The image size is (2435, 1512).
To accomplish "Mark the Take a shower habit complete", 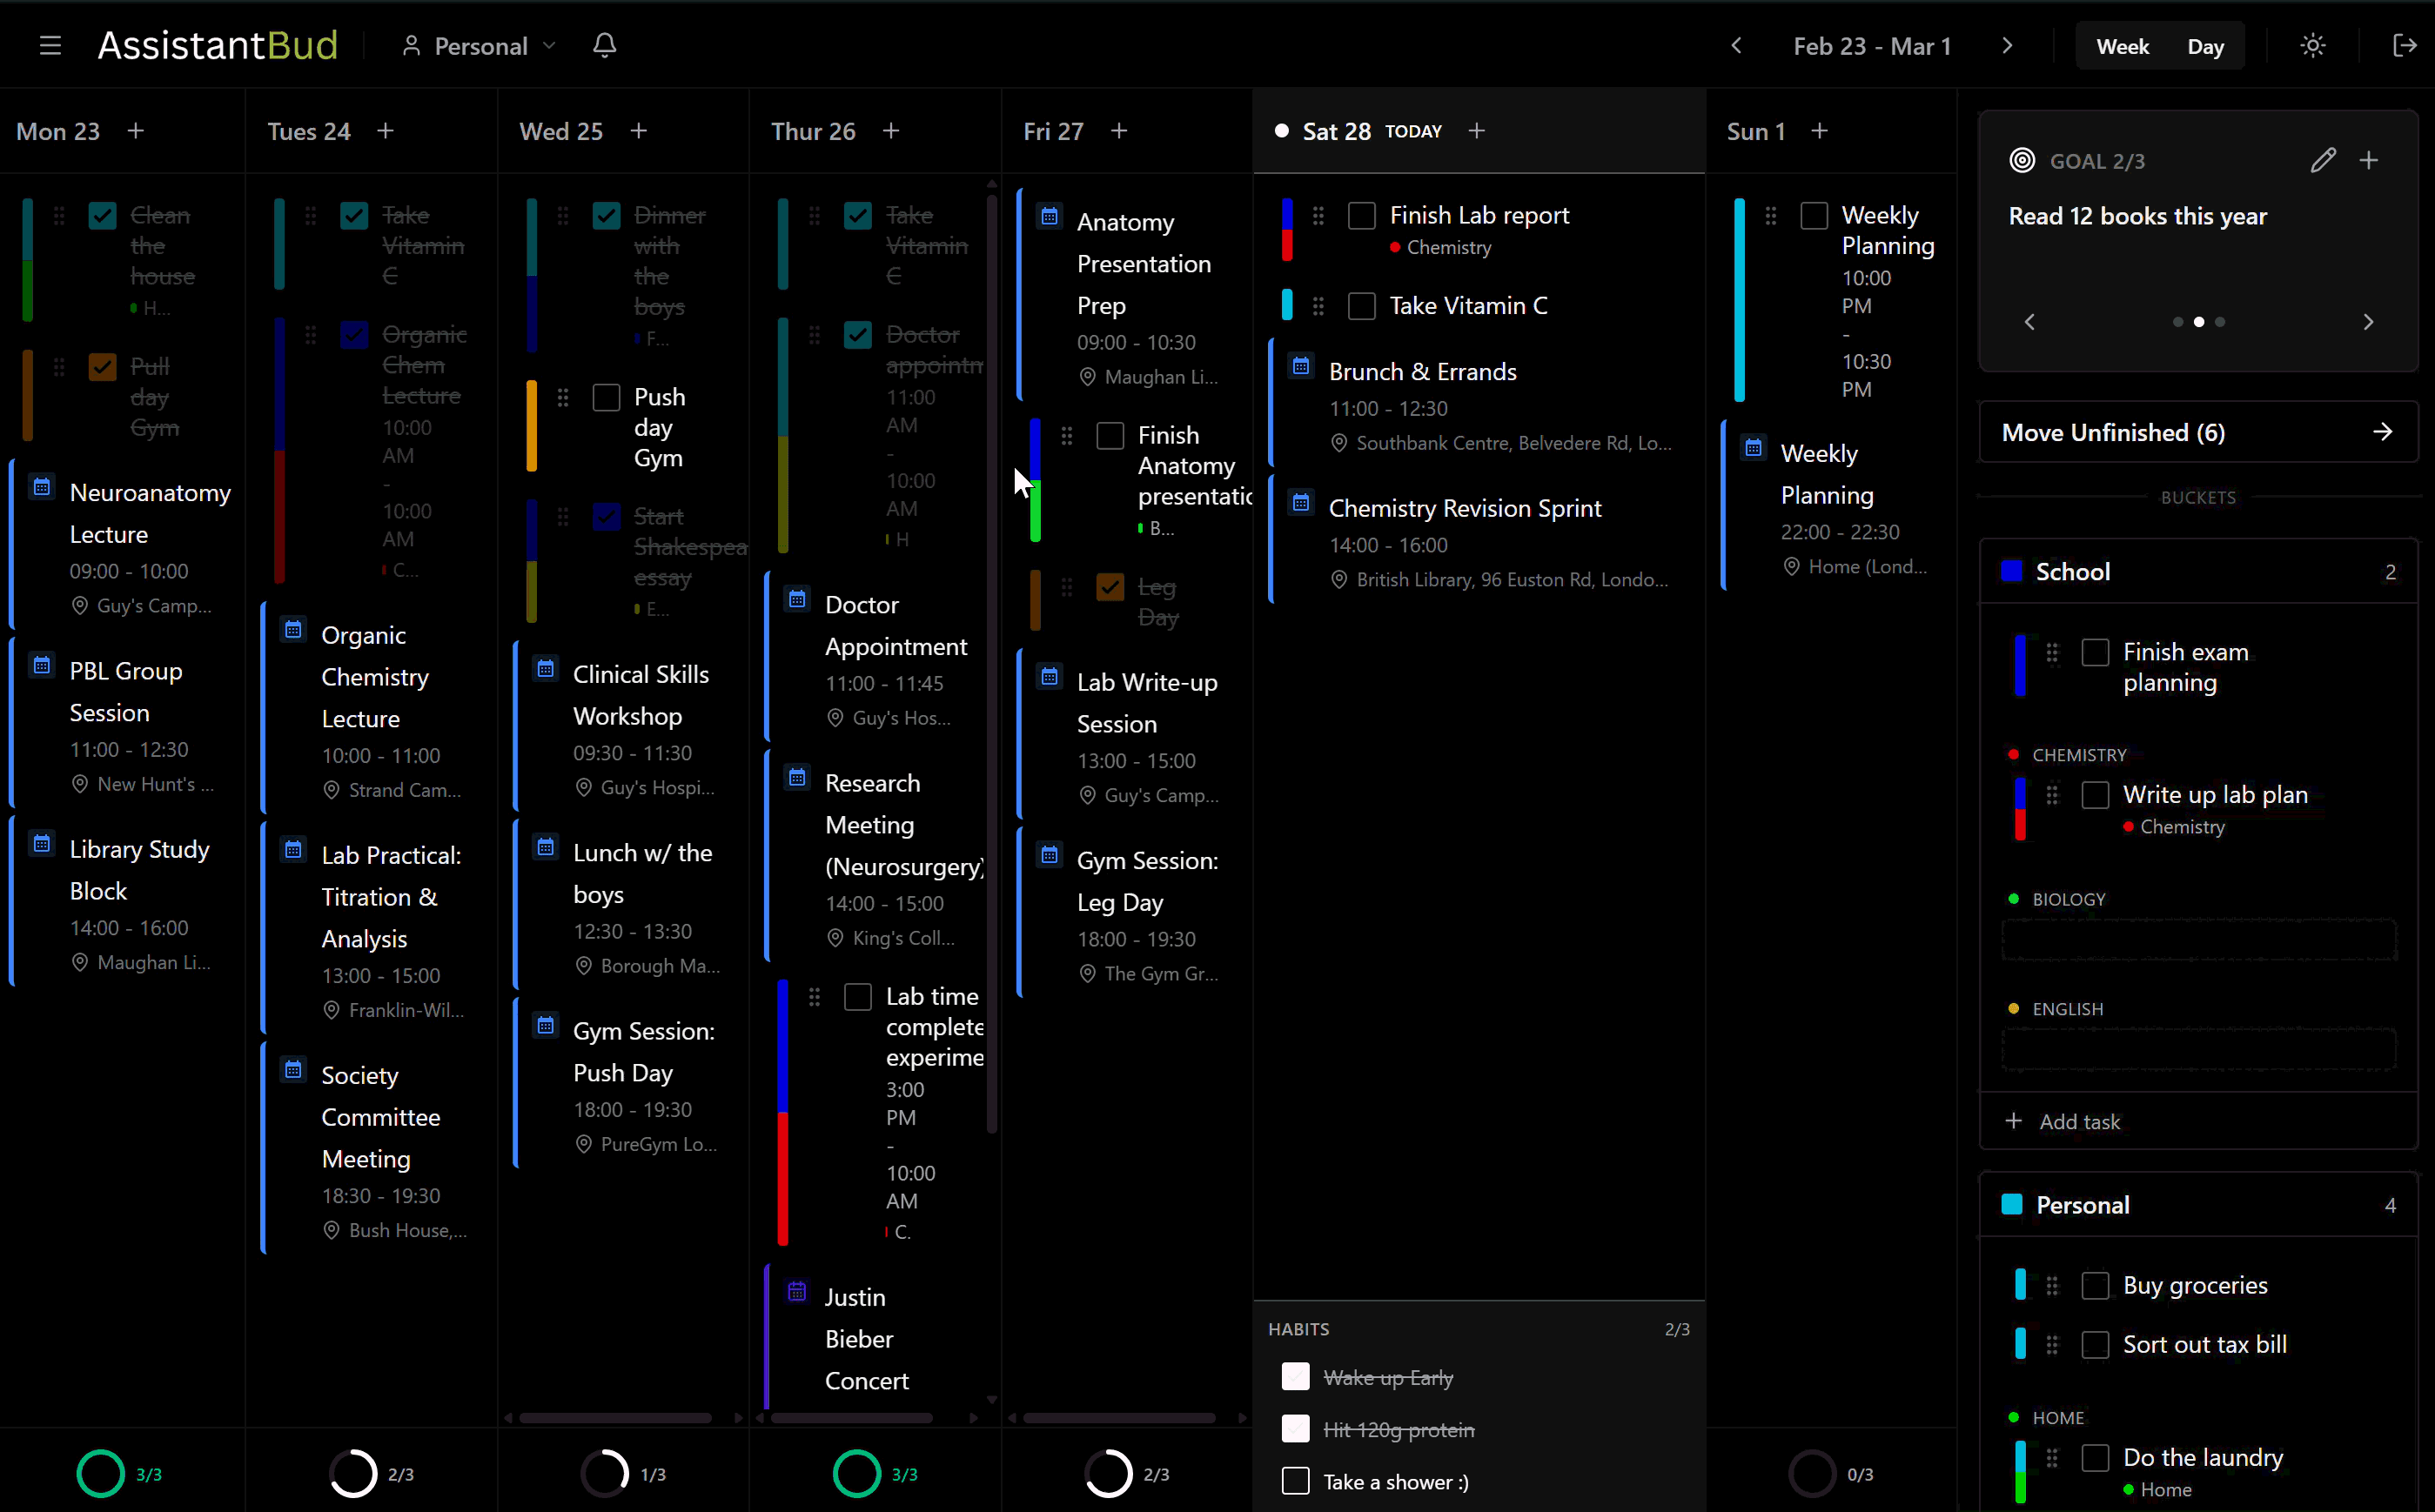I will [x=1295, y=1481].
